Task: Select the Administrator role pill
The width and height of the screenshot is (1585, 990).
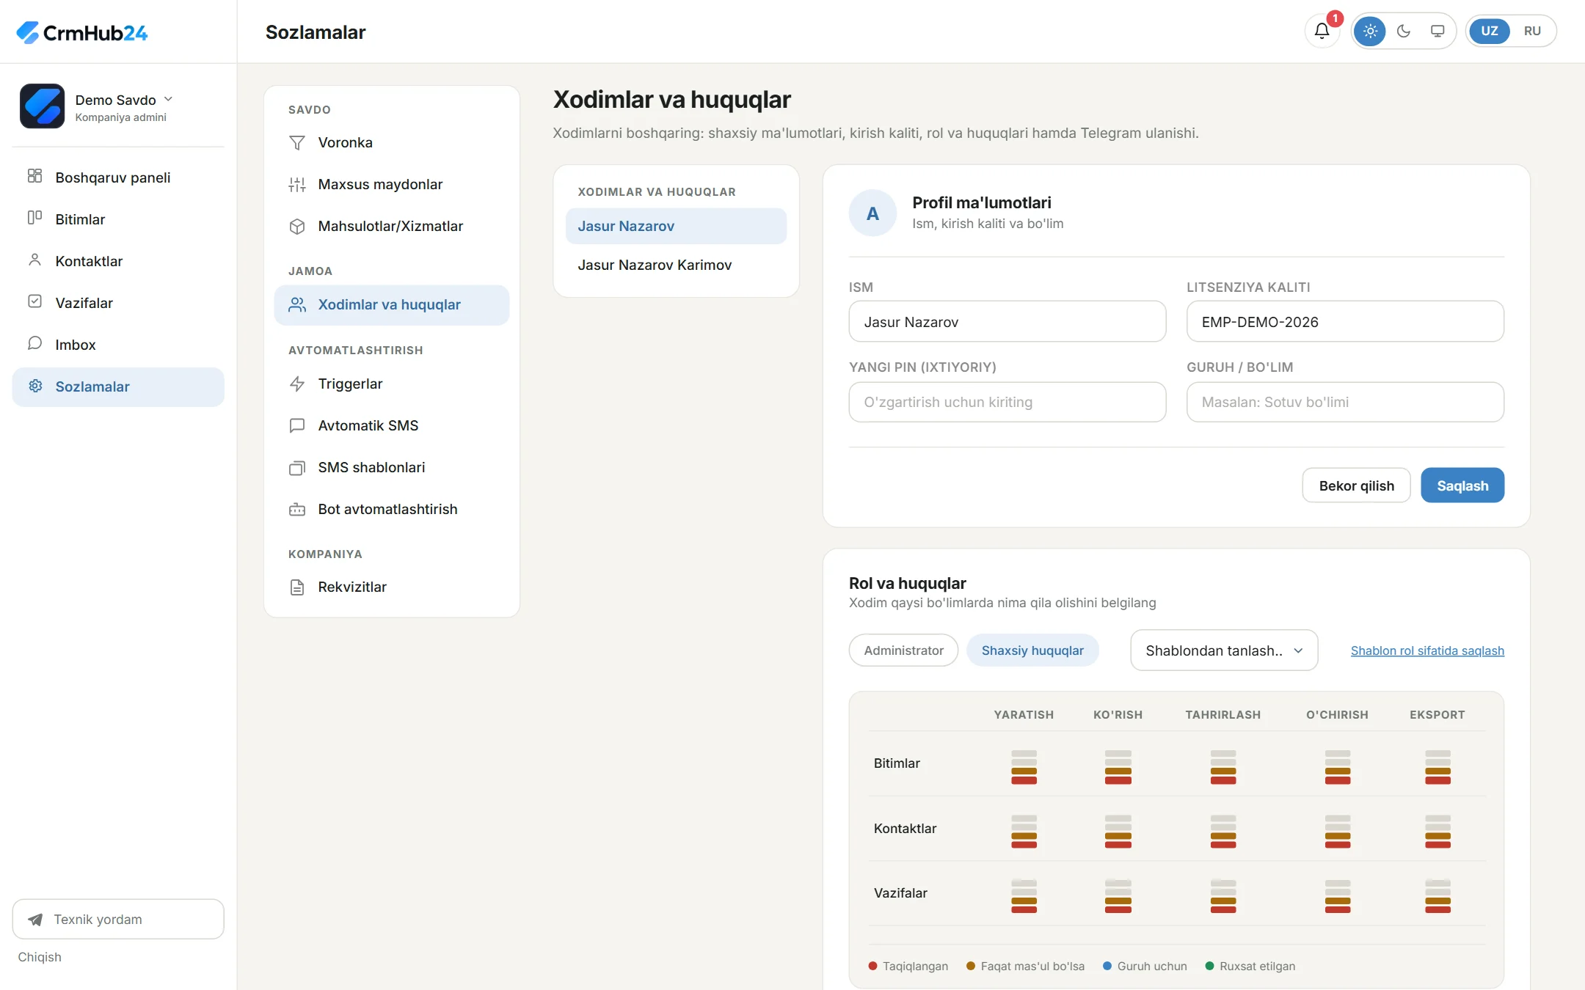Action: click(903, 650)
